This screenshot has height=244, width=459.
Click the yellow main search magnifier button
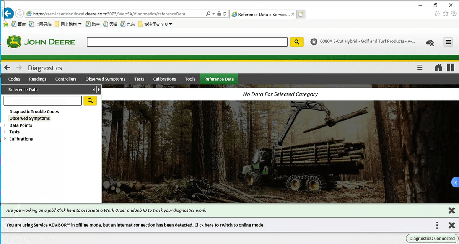coord(297,42)
